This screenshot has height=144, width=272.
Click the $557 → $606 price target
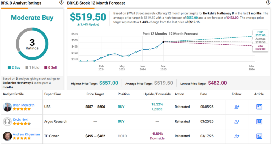point(95,107)
